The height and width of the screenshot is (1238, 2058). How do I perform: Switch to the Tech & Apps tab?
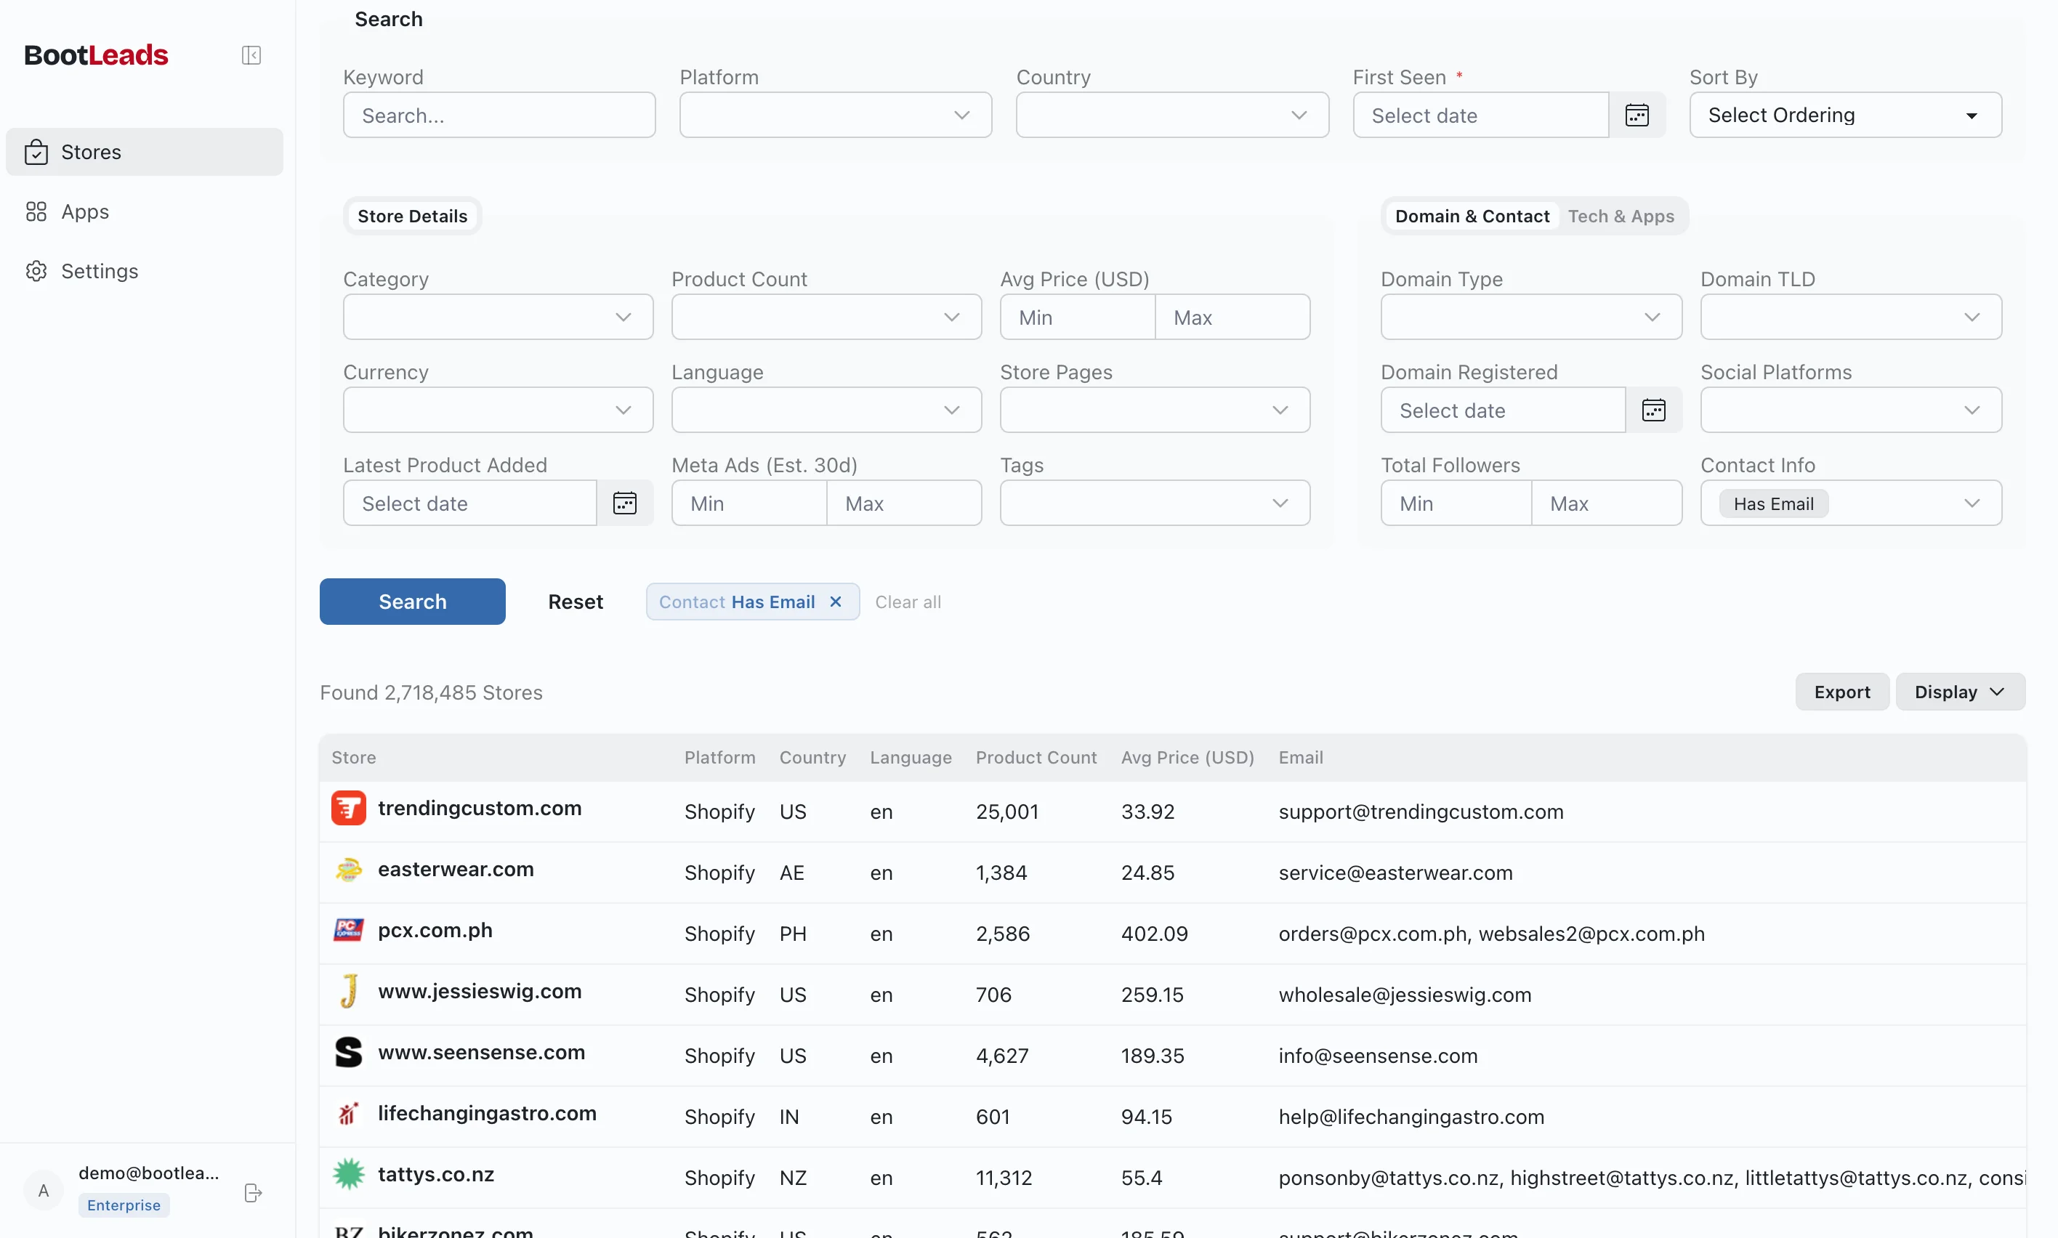(1620, 216)
